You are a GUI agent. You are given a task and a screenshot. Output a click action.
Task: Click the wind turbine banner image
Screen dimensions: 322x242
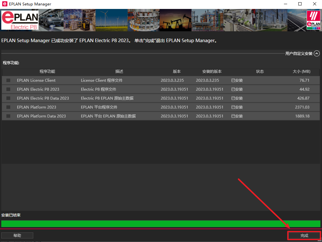coord(111,20)
